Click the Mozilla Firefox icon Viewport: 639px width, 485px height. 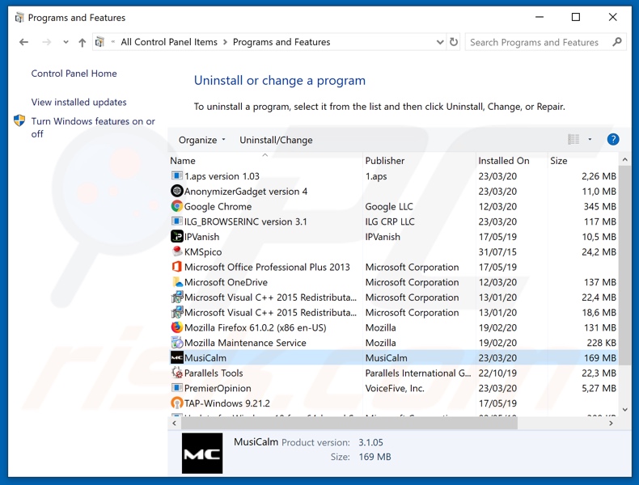click(x=176, y=327)
